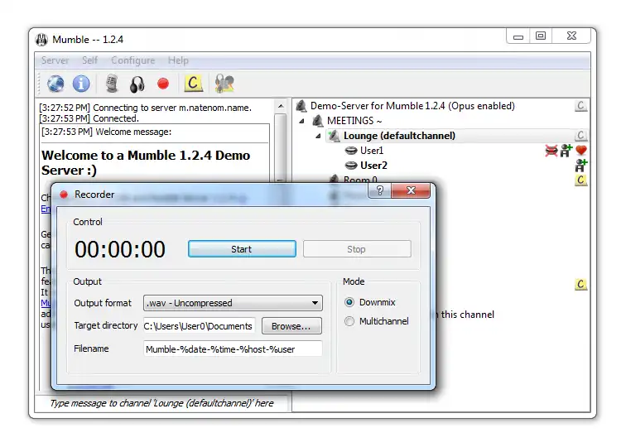The image size is (626, 447).
Task: Click the lower yellow comment icon beside the Mode panel
Action: click(x=581, y=284)
